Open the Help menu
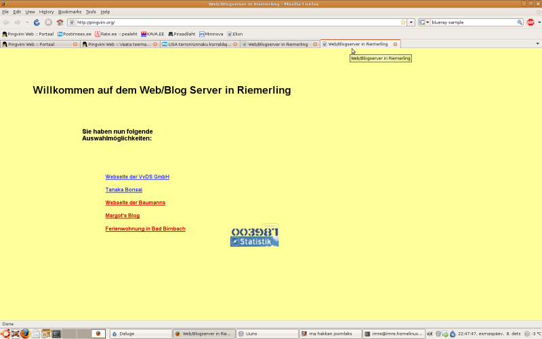The image size is (542, 339). [x=105, y=12]
